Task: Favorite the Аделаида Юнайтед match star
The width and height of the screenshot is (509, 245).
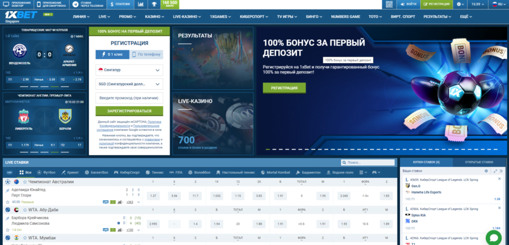Action: point(7,202)
